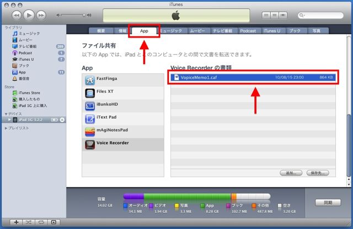
Task: Switch to the iTunes U tab
Action: (272, 31)
